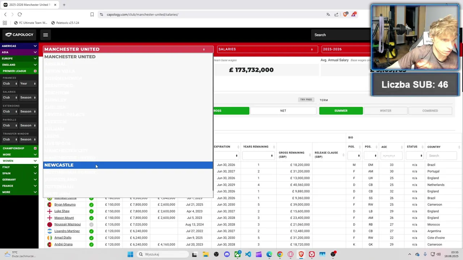Click the TRY FREE button
Screen dimensions: 463x260
(306, 100)
